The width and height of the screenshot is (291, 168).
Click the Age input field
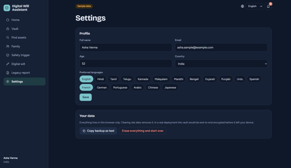click(126, 64)
